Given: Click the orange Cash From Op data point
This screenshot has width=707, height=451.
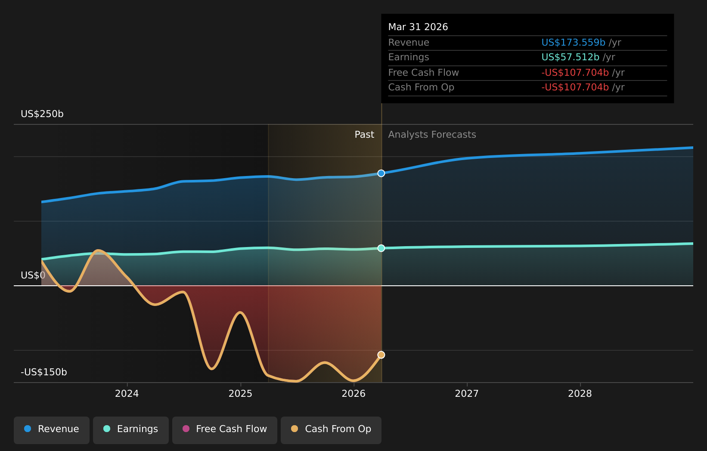Looking at the screenshot, I should 381,355.
